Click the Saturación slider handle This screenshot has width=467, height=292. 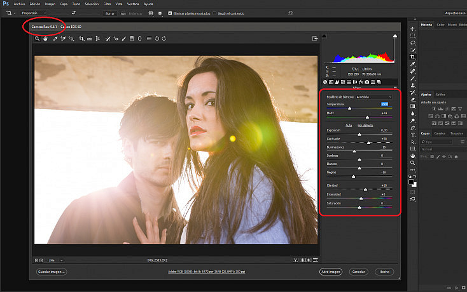(x=359, y=208)
